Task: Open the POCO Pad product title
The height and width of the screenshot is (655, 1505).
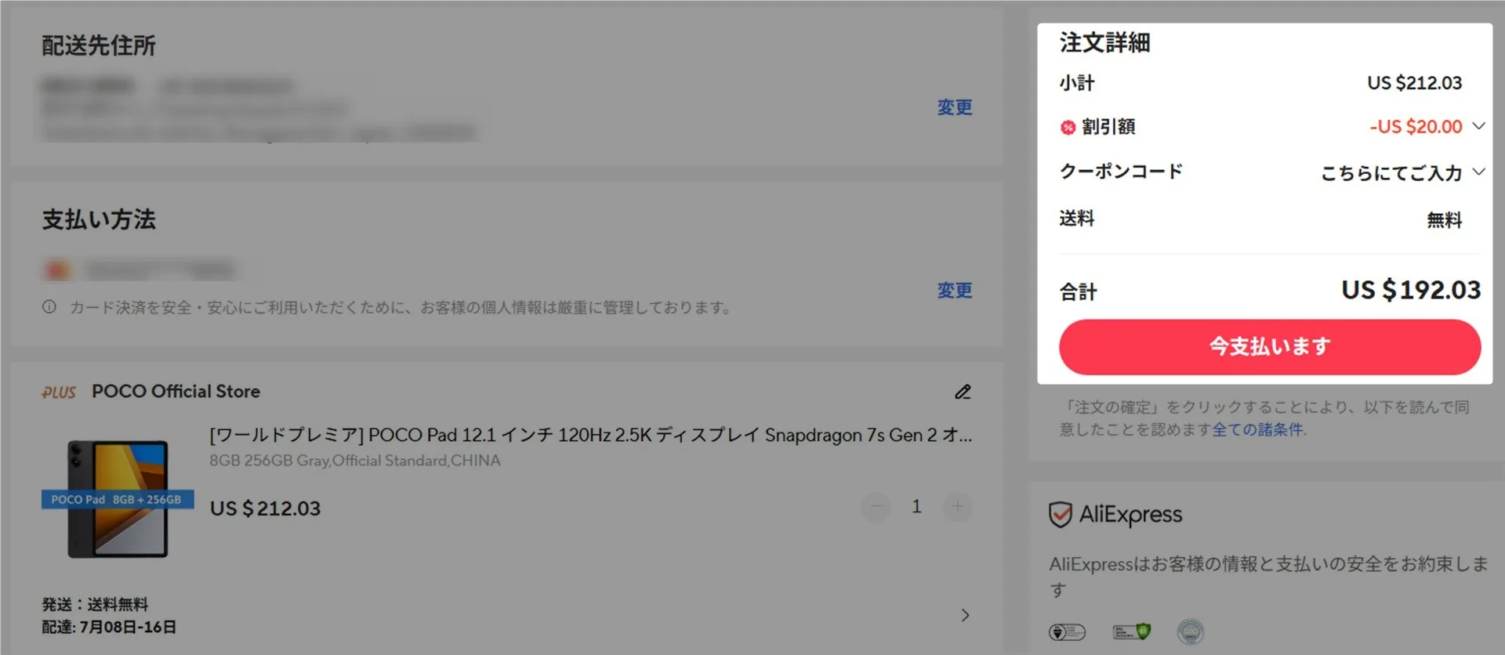Action: tap(591, 435)
